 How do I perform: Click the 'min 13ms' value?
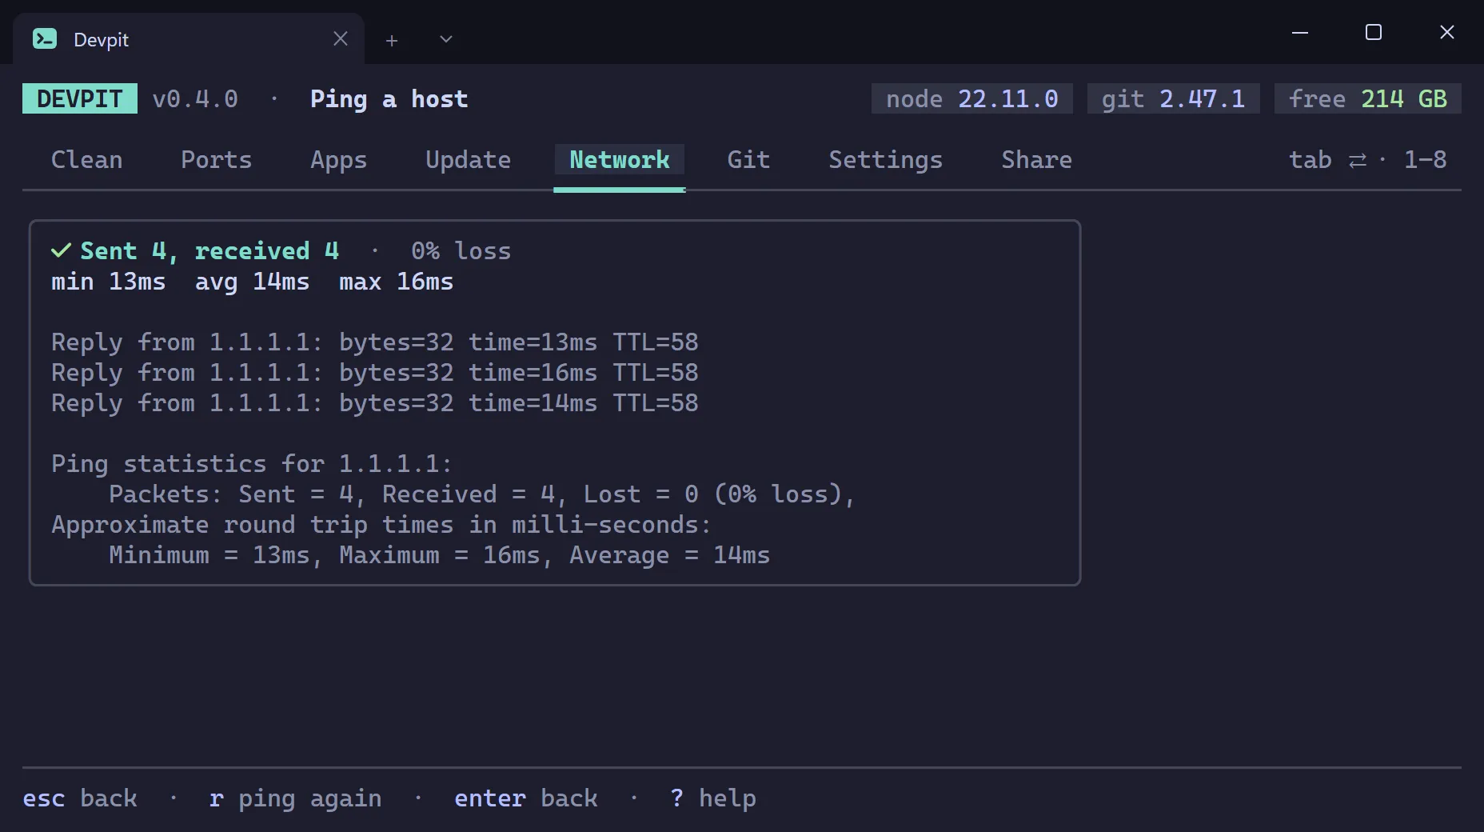pos(109,282)
